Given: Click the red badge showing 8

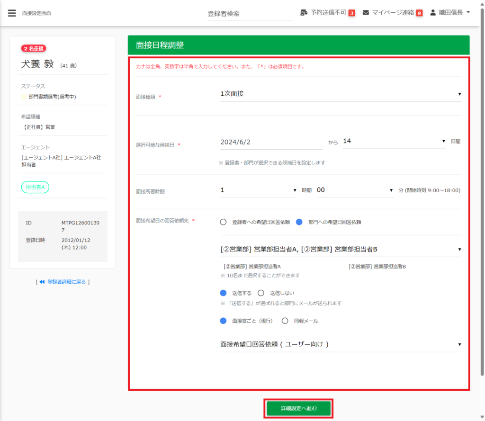Looking at the screenshot, I should [x=419, y=13].
